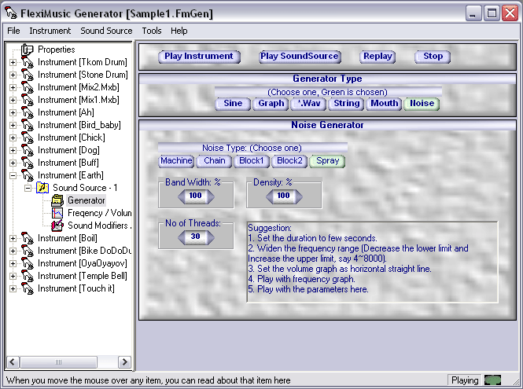Click the Play Instrument button

pyautogui.click(x=199, y=57)
